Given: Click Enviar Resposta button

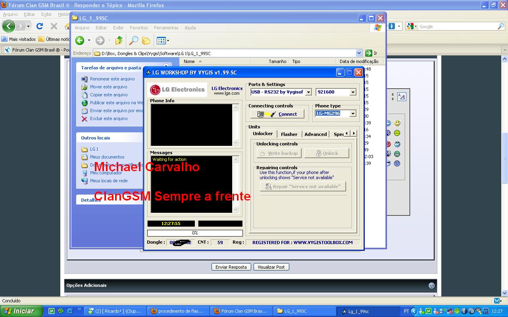Looking at the screenshot, I should coord(231,267).
